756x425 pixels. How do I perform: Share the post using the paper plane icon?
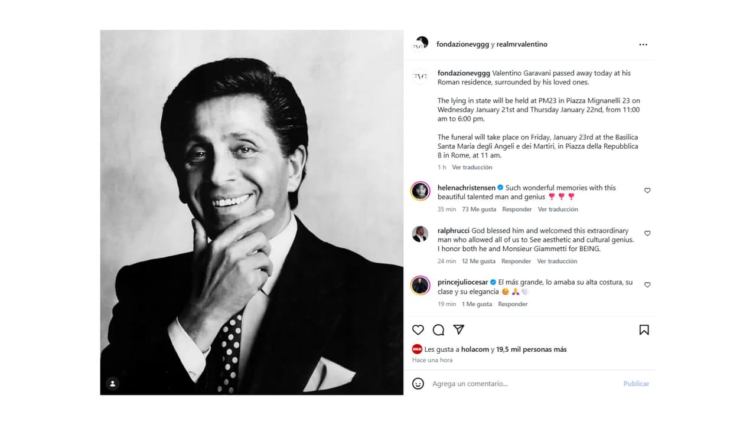pyautogui.click(x=459, y=330)
